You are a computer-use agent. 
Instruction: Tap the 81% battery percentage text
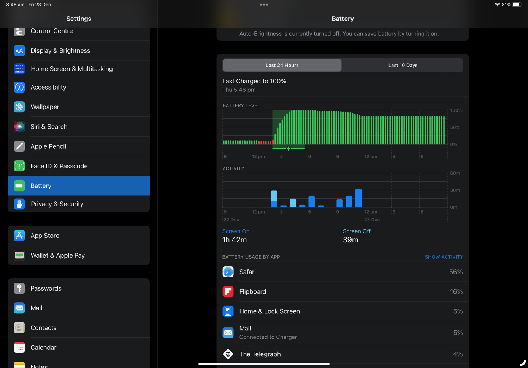pyautogui.click(x=506, y=5)
